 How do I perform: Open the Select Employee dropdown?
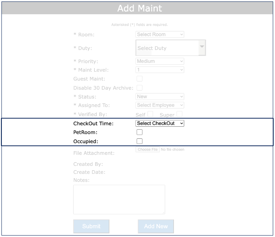click(x=160, y=105)
